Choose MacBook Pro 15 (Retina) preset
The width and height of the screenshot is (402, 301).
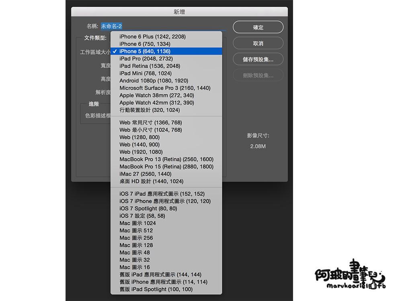click(166, 167)
